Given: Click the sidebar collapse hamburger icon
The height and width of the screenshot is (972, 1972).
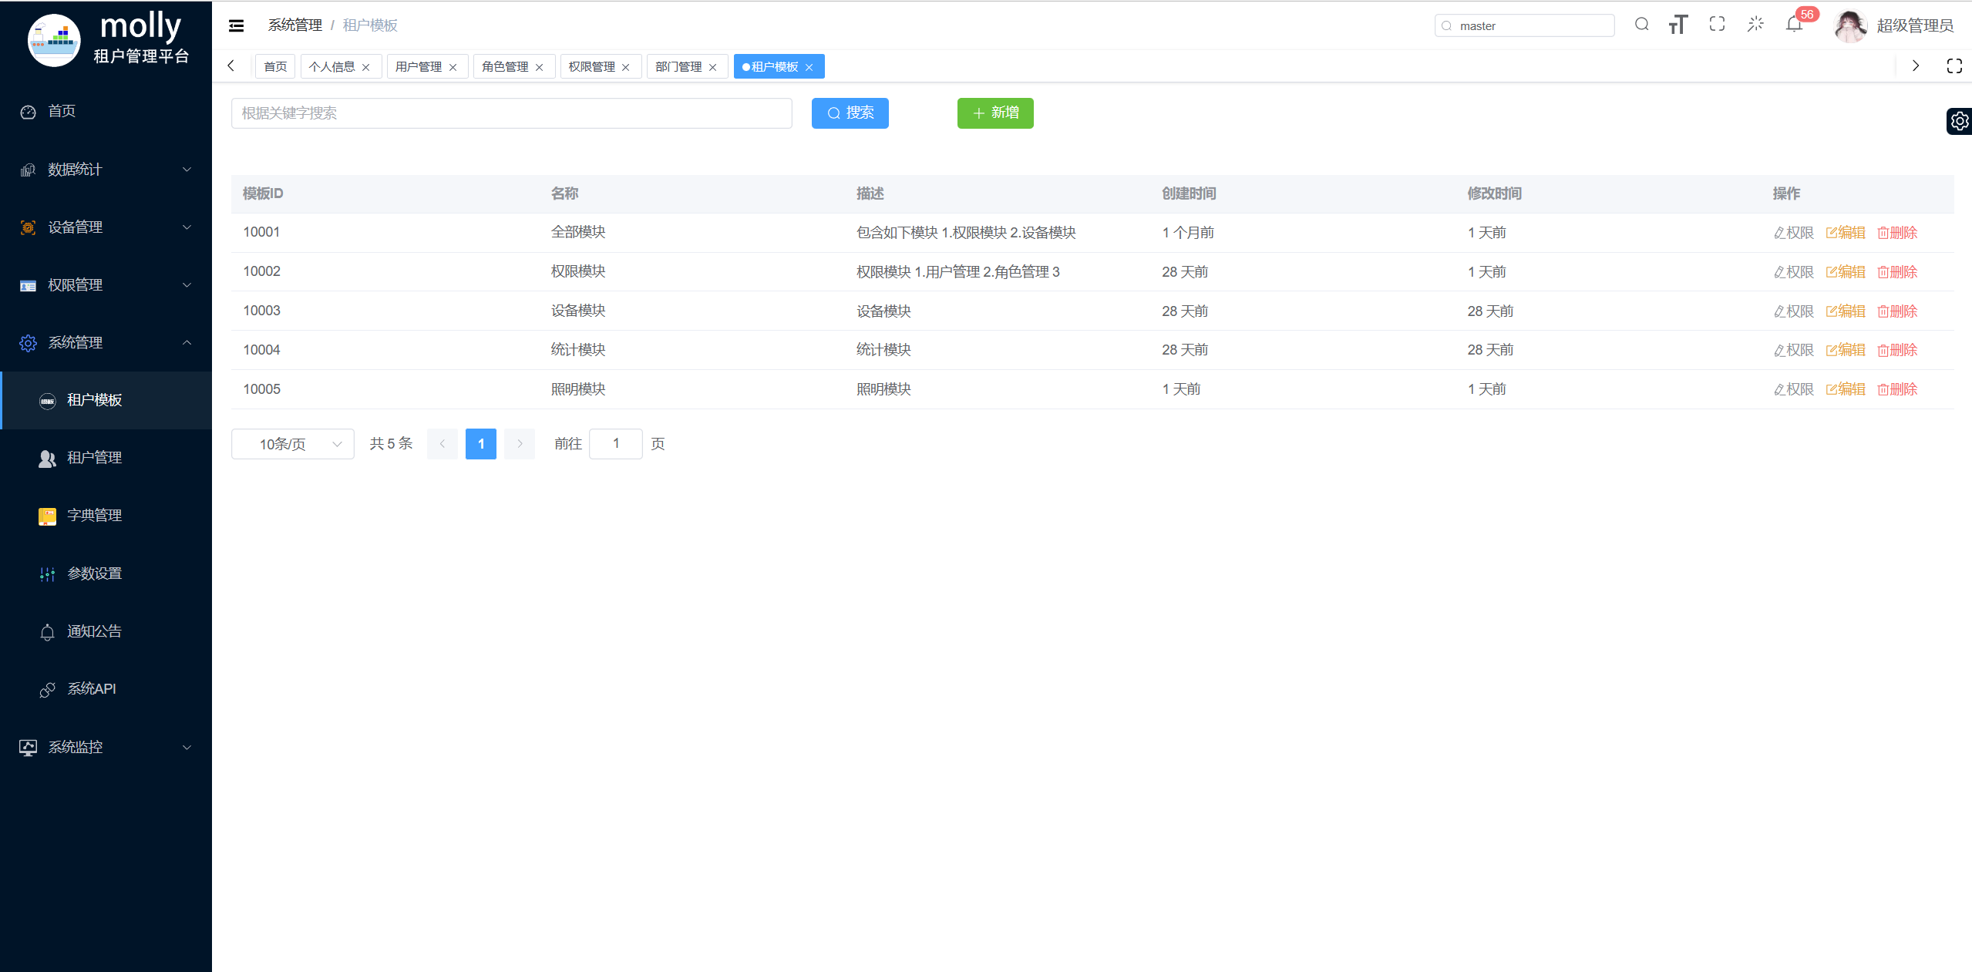Looking at the screenshot, I should [237, 25].
